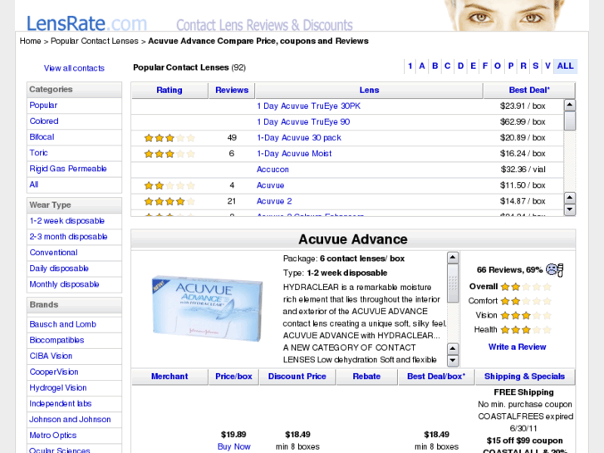Open Accucon lens link
Screen dimensions: 604x453
pos(273,170)
